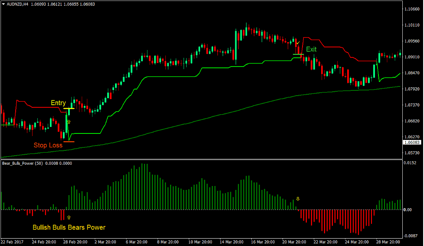The image size is (424, 246).
Task: Click the 22 Feb 2017 date label
Action: (13, 242)
